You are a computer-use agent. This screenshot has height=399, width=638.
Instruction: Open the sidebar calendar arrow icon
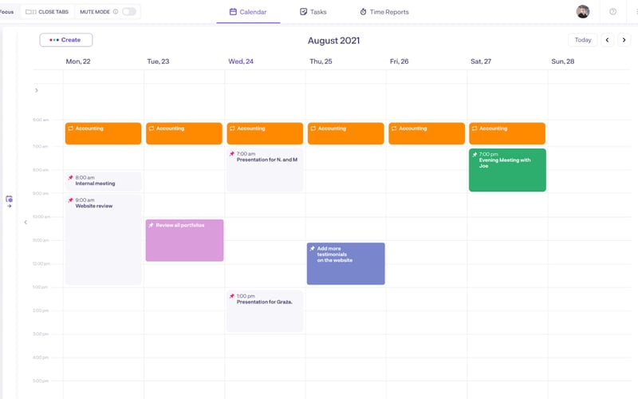click(x=9, y=202)
